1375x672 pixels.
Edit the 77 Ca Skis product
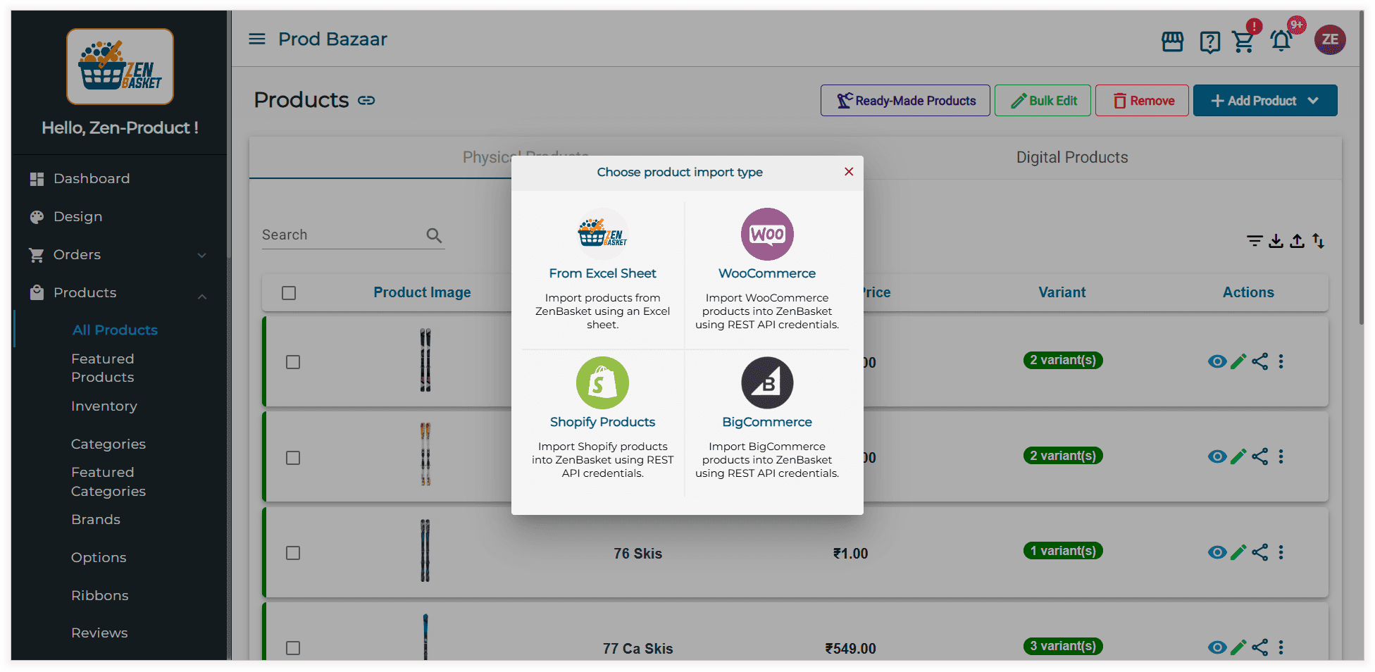click(1238, 647)
